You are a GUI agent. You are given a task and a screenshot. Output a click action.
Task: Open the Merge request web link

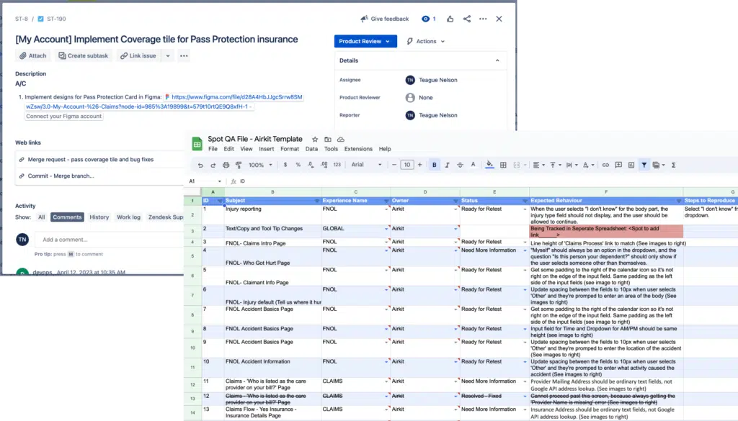[91, 160]
